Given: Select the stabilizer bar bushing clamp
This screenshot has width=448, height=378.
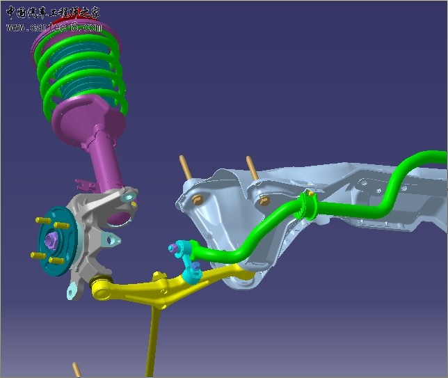Looking at the screenshot, I should click(306, 206).
